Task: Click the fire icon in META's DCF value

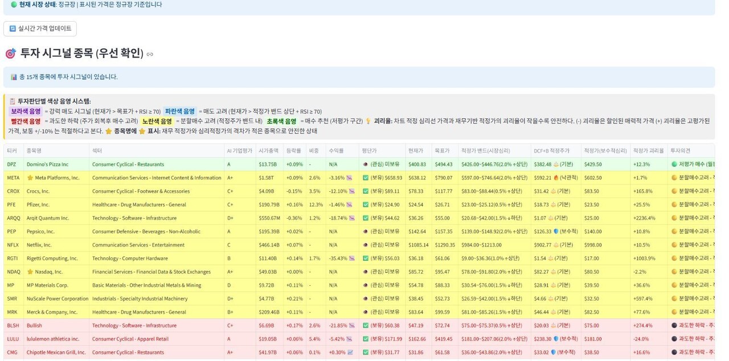Action: click(556, 178)
